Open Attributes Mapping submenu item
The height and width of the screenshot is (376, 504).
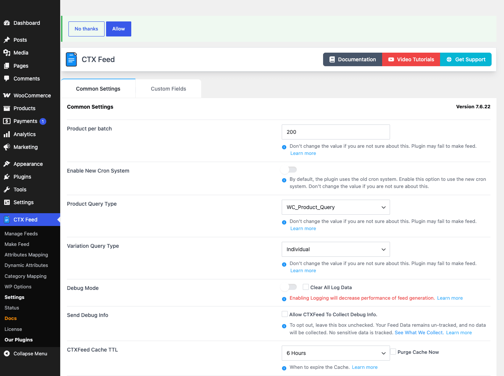[x=26, y=255]
